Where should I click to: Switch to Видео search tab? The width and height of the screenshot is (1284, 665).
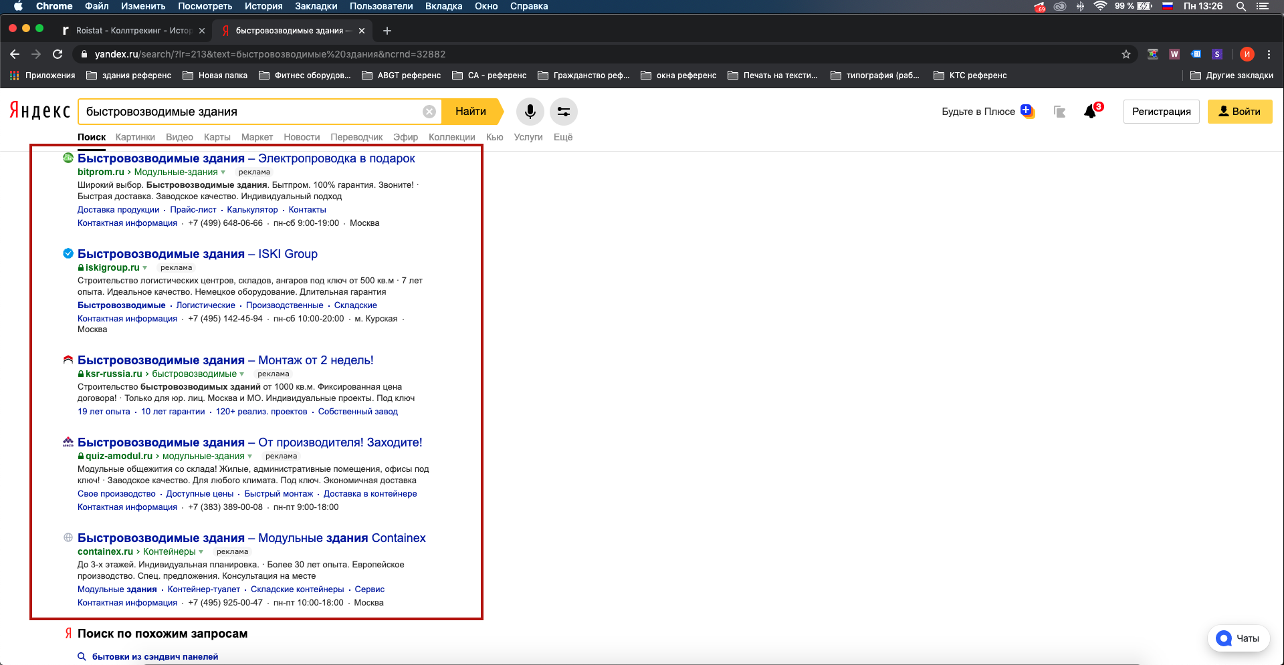(x=179, y=137)
